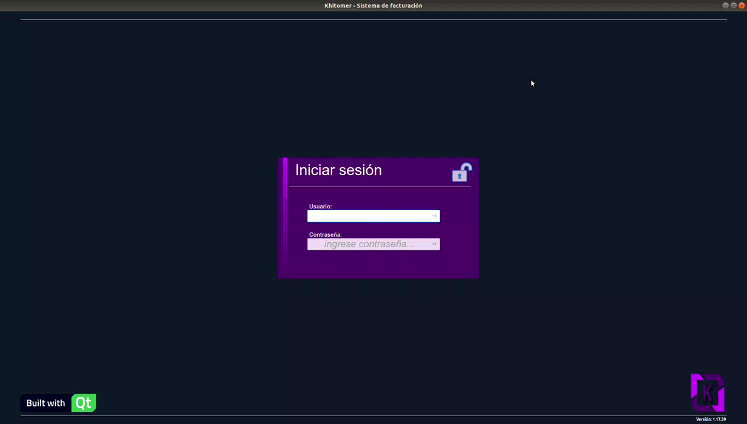
Task: Focus the "ingrese contraseña..." password field
Action: pyautogui.click(x=373, y=244)
